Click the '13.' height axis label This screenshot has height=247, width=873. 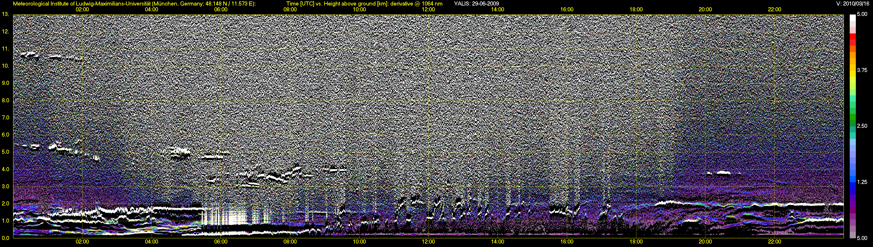click(x=5, y=14)
